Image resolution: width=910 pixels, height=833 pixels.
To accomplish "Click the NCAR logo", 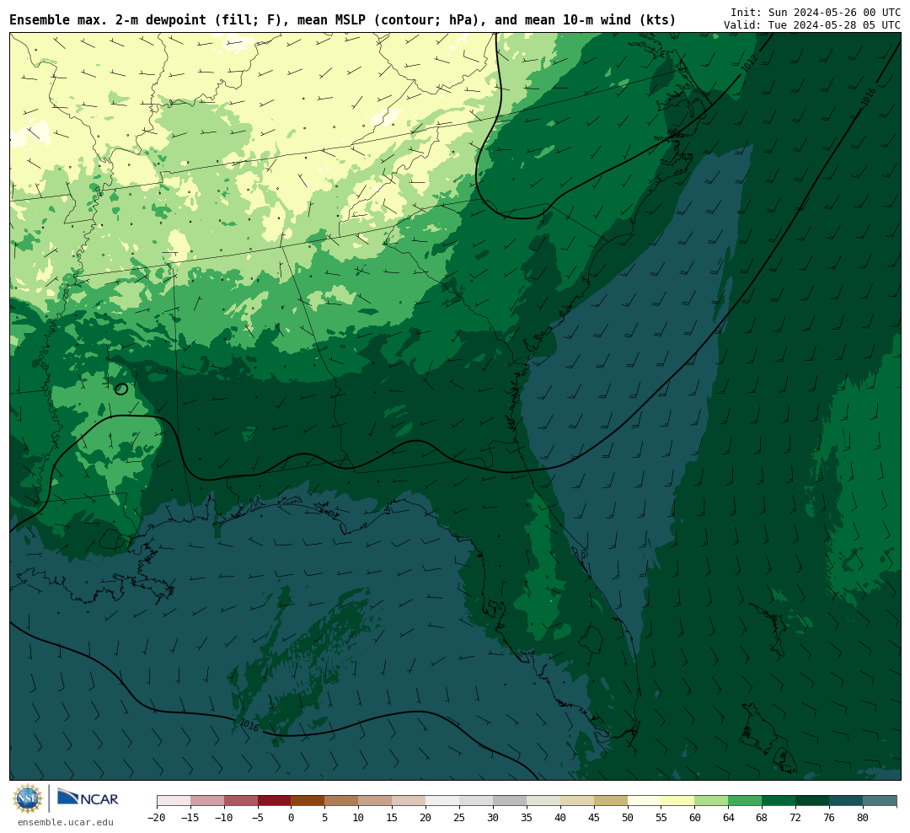I will point(88,800).
